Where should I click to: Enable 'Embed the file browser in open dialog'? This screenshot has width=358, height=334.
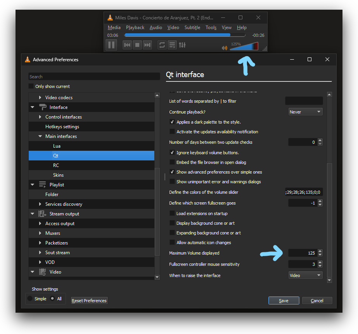(172, 162)
